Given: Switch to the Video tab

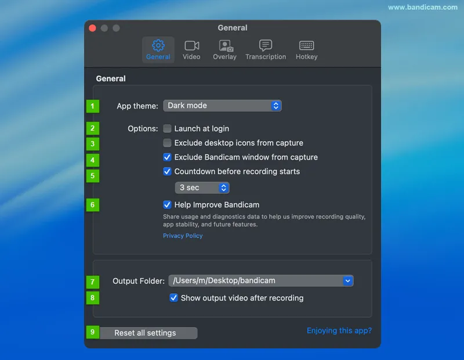Looking at the screenshot, I should [191, 50].
